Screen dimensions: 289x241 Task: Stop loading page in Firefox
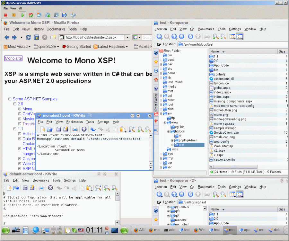(45, 37)
